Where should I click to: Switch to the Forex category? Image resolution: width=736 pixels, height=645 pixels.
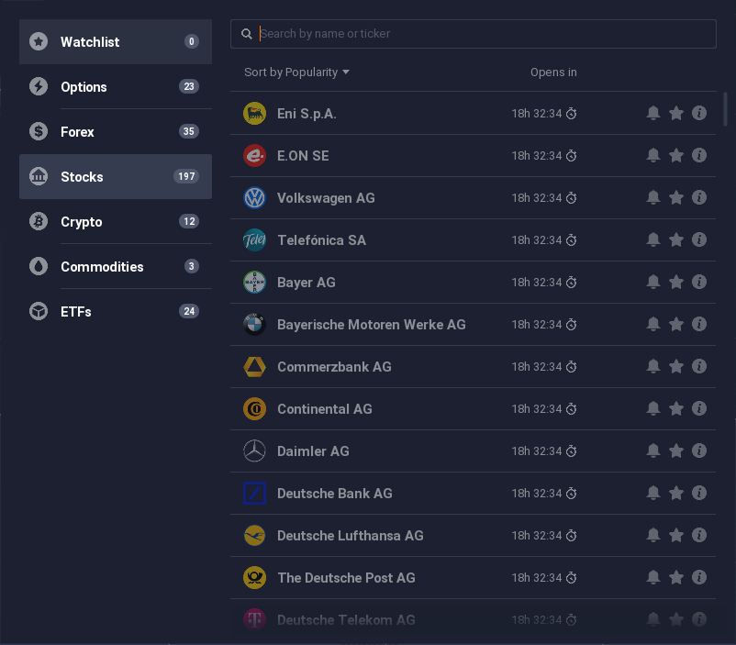tap(116, 131)
